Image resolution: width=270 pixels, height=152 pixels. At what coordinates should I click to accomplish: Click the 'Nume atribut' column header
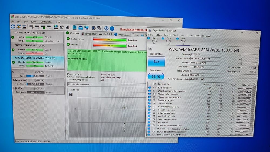click(x=164, y=84)
